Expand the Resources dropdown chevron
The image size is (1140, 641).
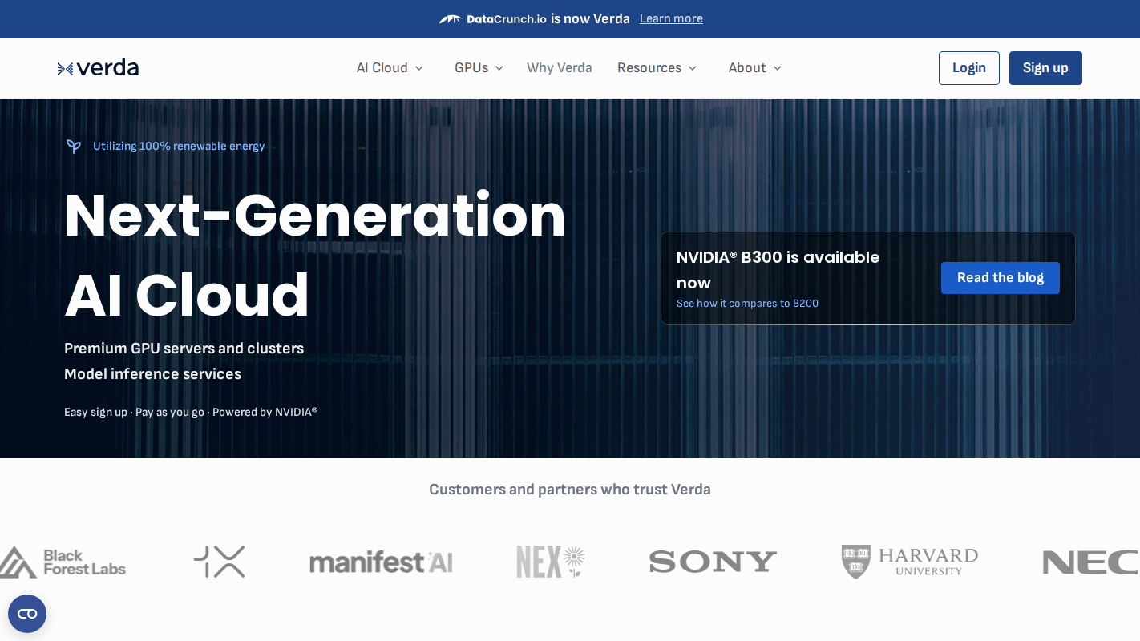tap(692, 68)
